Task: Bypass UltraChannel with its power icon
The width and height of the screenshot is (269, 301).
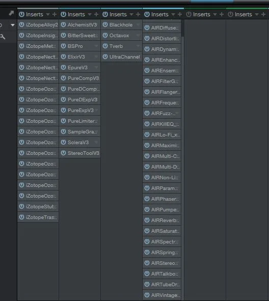Action: pos(105,57)
